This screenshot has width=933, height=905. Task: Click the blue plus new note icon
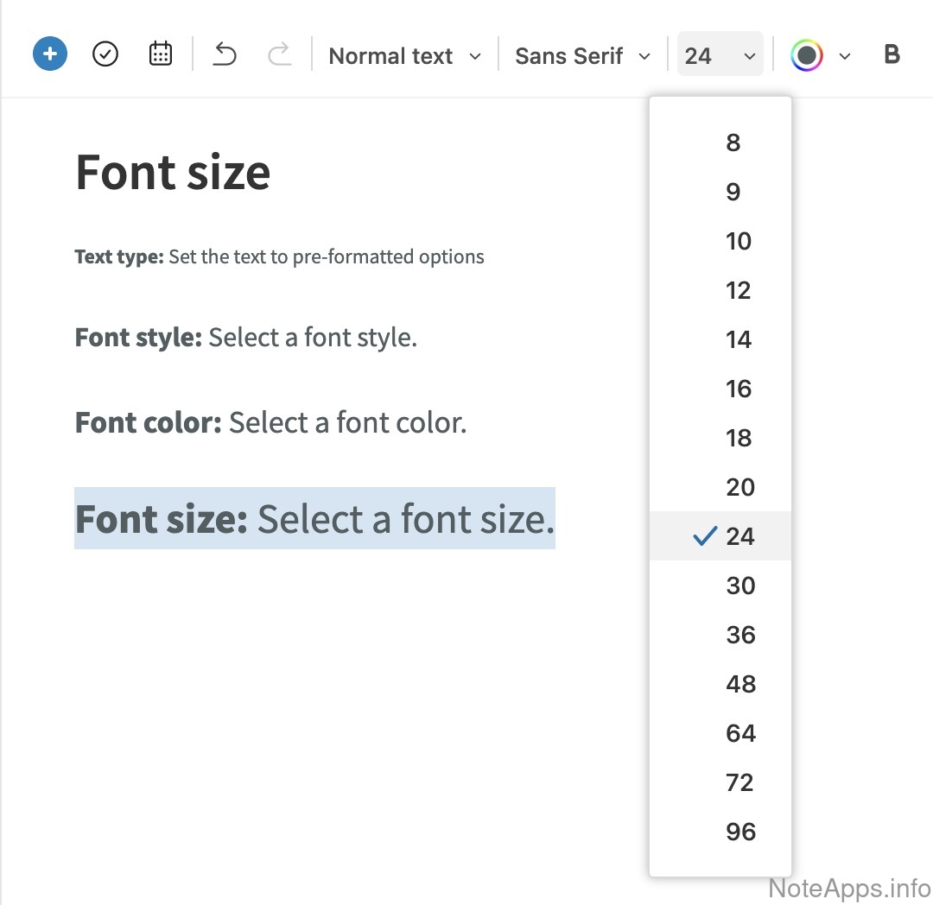click(x=50, y=54)
